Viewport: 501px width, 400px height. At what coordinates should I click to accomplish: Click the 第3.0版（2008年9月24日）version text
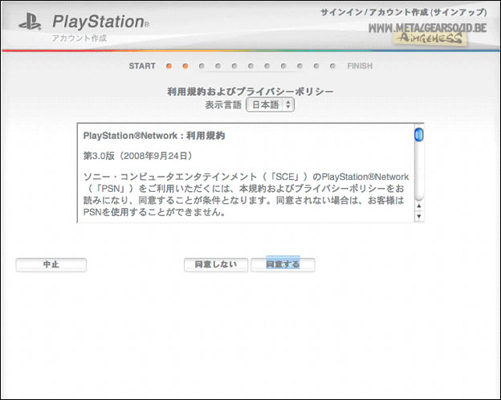[138, 156]
